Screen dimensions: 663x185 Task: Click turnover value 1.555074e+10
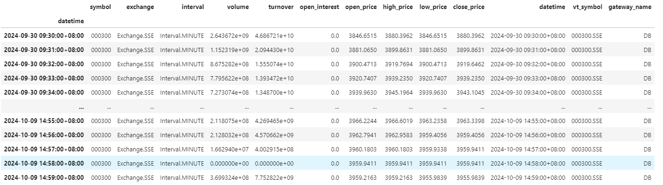coord(274,64)
